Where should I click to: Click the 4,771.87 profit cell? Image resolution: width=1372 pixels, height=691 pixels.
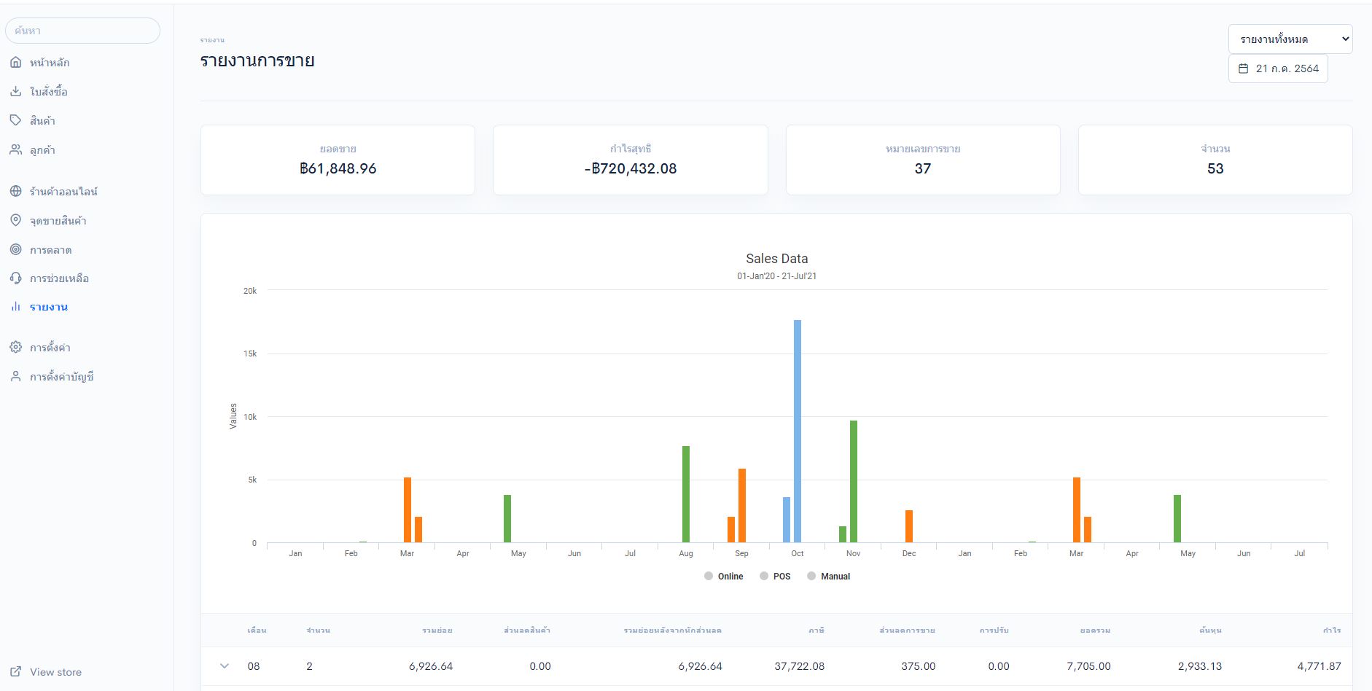pyautogui.click(x=1319, y=666)
